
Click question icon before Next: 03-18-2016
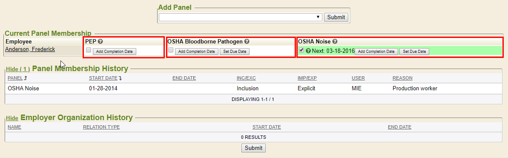coord(308,51)
